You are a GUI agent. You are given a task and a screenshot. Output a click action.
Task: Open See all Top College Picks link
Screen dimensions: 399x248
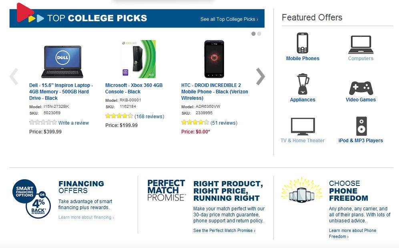pos(229,19)
